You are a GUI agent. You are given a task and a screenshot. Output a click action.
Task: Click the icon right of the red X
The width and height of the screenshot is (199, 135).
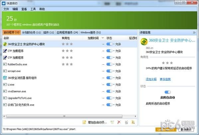pyautogui.click(x=126, y=122)
